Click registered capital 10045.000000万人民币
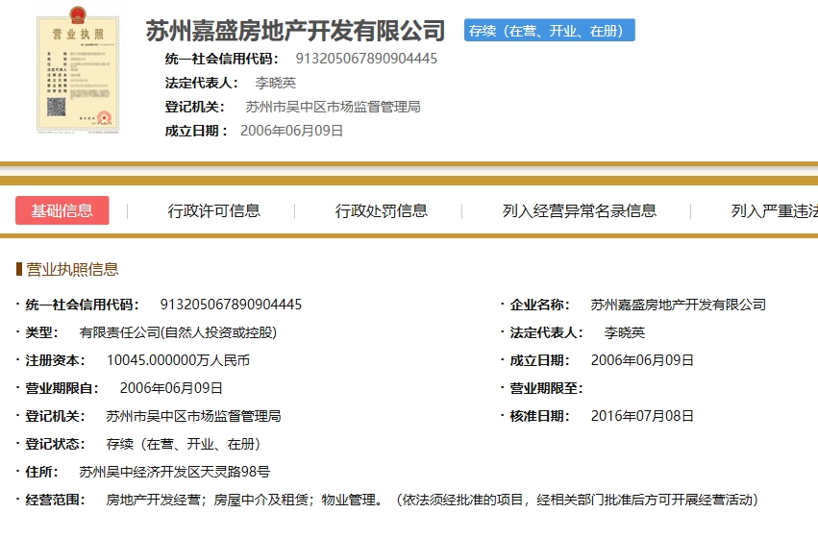Viewport: 818px width, 538px height. 178,360
